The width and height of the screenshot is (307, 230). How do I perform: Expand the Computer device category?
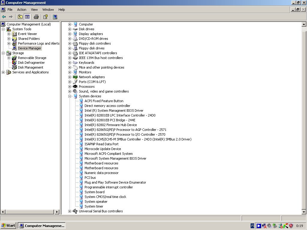tap(70, 25)
